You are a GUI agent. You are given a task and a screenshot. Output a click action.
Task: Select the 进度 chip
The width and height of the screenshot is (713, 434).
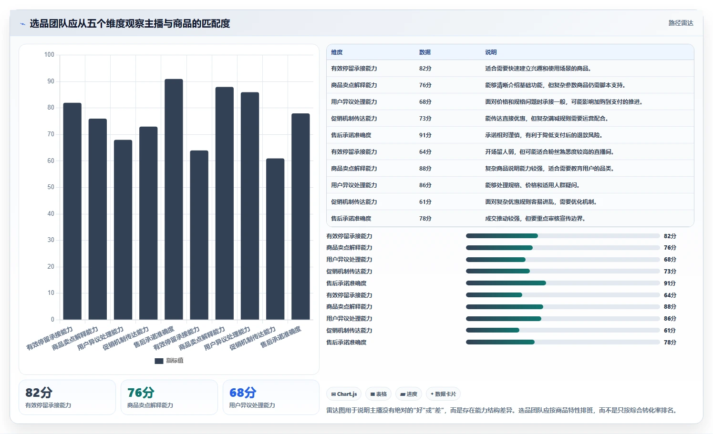pyautogui.click(x=409, y=394)
